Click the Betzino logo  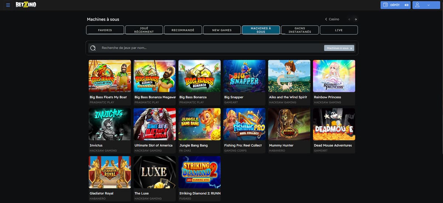click(26, 5)
